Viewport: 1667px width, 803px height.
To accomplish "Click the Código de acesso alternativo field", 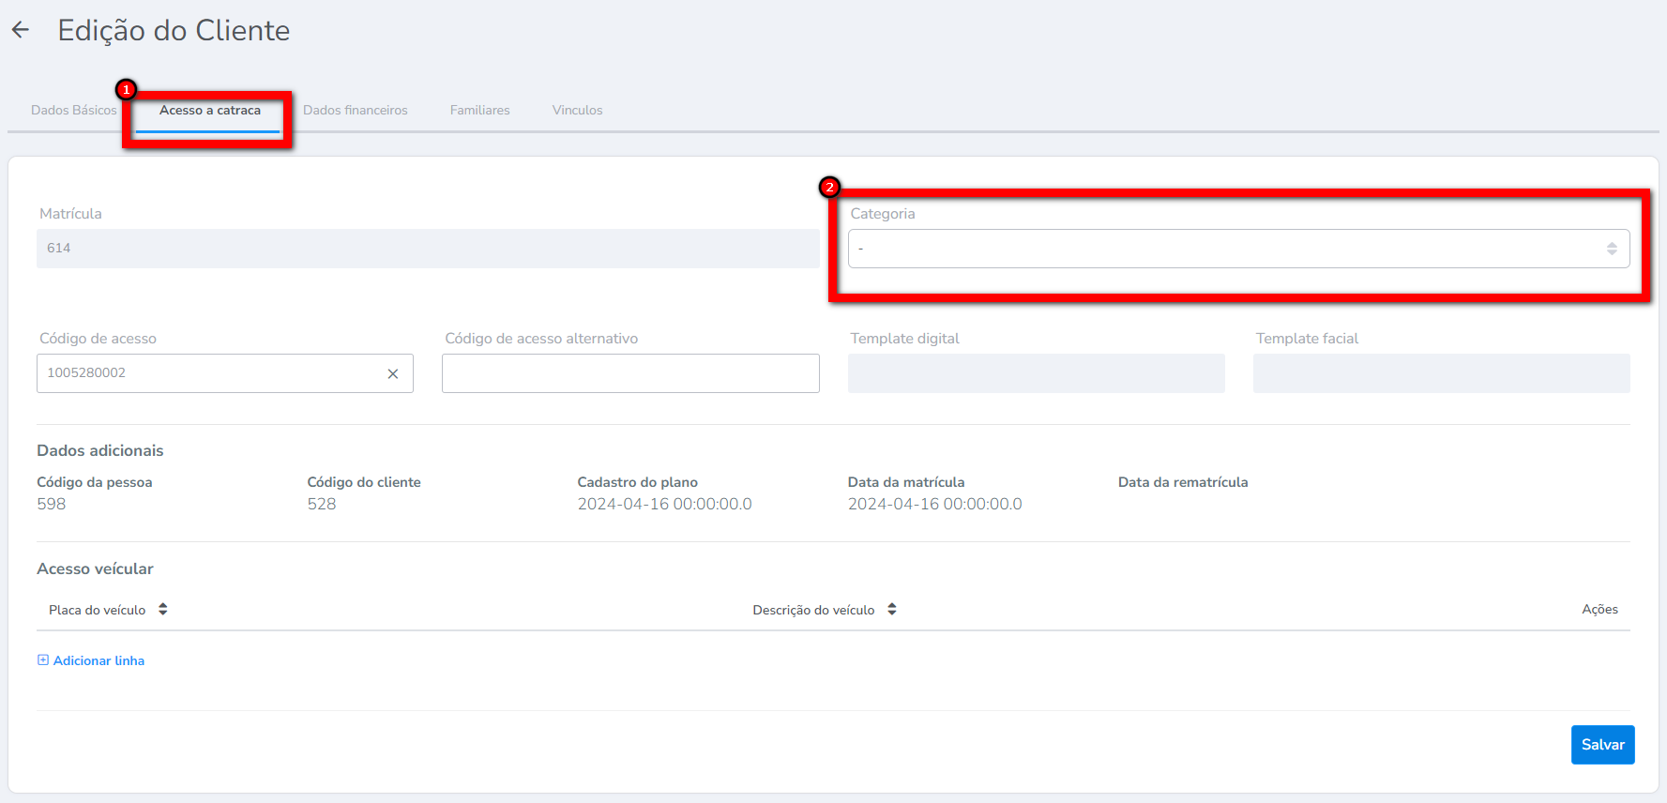I will click(x=630, y=373).
